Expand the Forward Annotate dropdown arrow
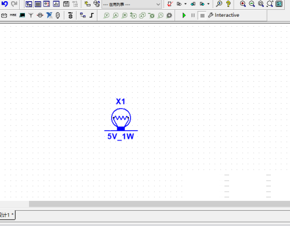 pyautogui.click(x=208, y=4)
